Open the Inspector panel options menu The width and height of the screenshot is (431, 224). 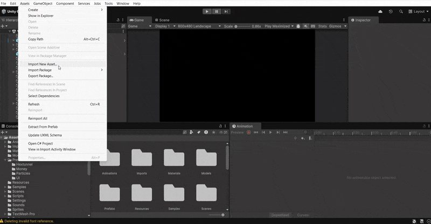tap(428, 20)
